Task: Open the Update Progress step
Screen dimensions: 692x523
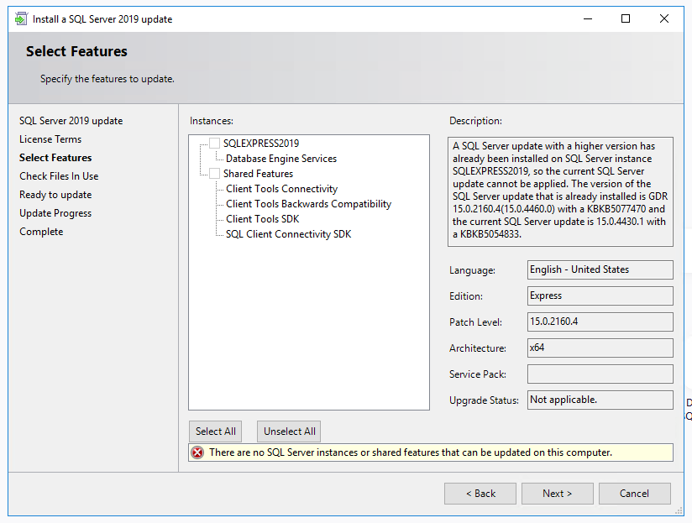Action: coord(55,213)
